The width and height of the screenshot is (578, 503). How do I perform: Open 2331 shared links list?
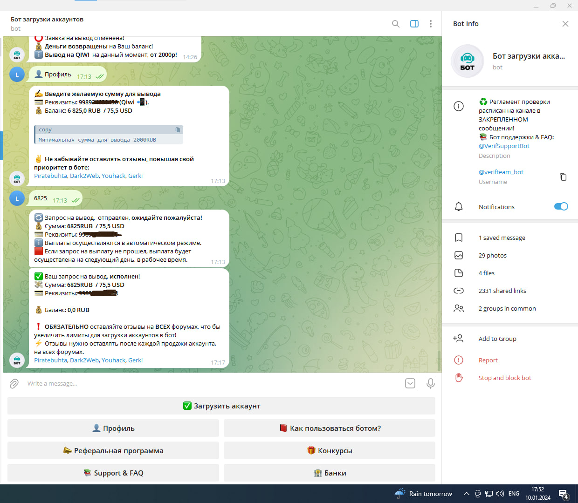tap(502, 291)
